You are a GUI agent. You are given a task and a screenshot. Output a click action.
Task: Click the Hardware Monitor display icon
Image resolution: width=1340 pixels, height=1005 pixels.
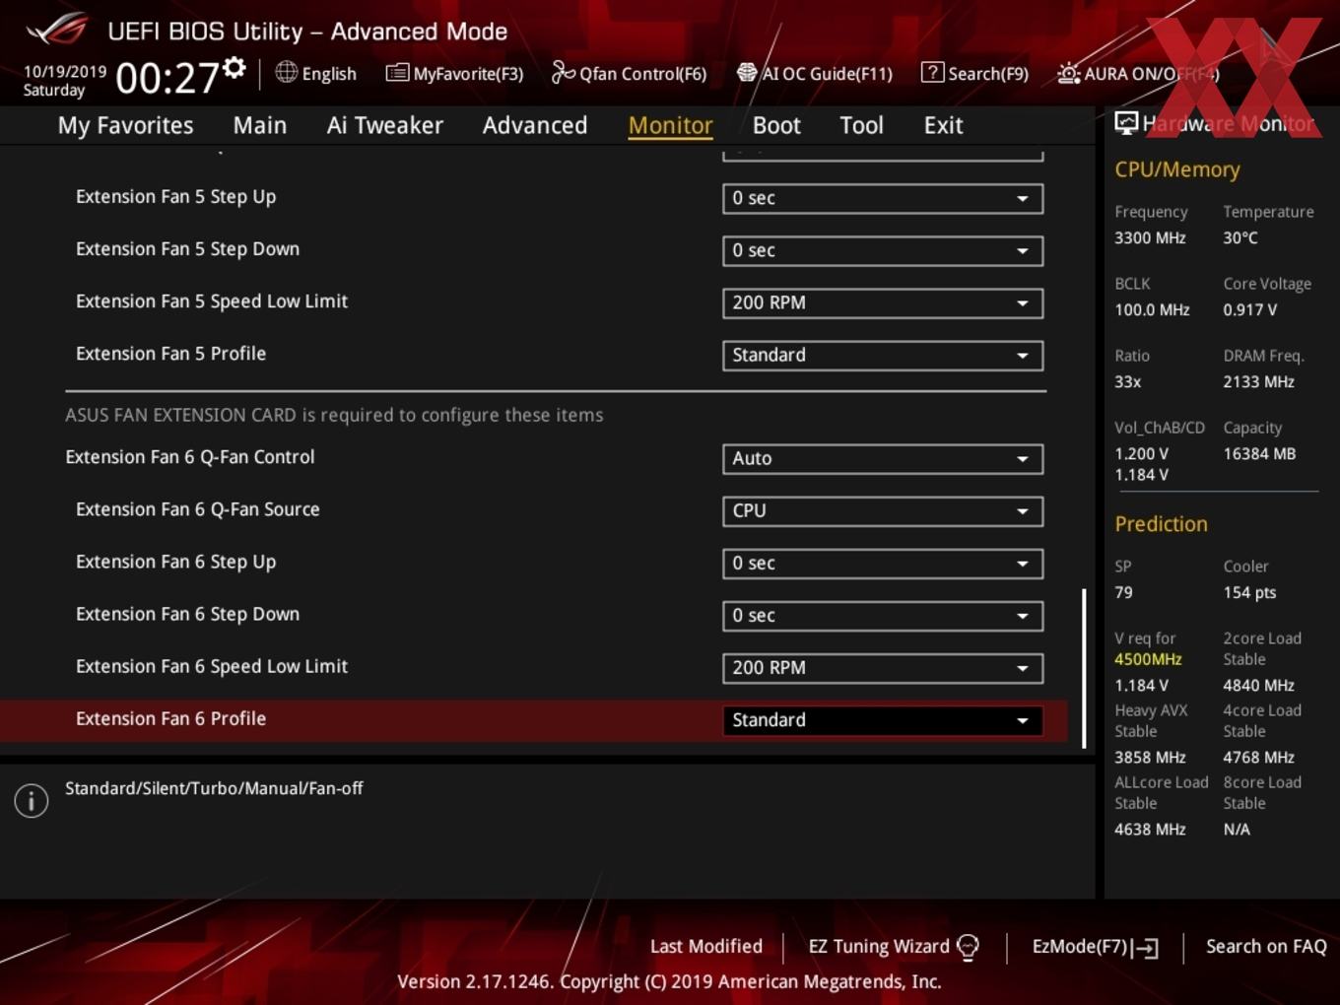1126,123
